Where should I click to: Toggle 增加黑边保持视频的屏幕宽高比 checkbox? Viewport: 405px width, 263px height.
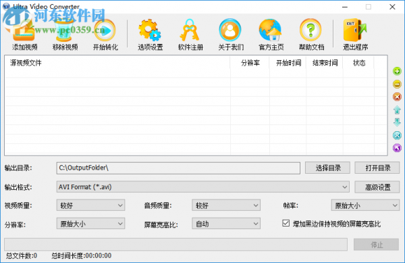pyautogui.click(x=286, y=223)
